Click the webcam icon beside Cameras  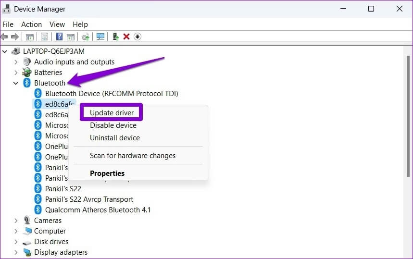(27, 220)
